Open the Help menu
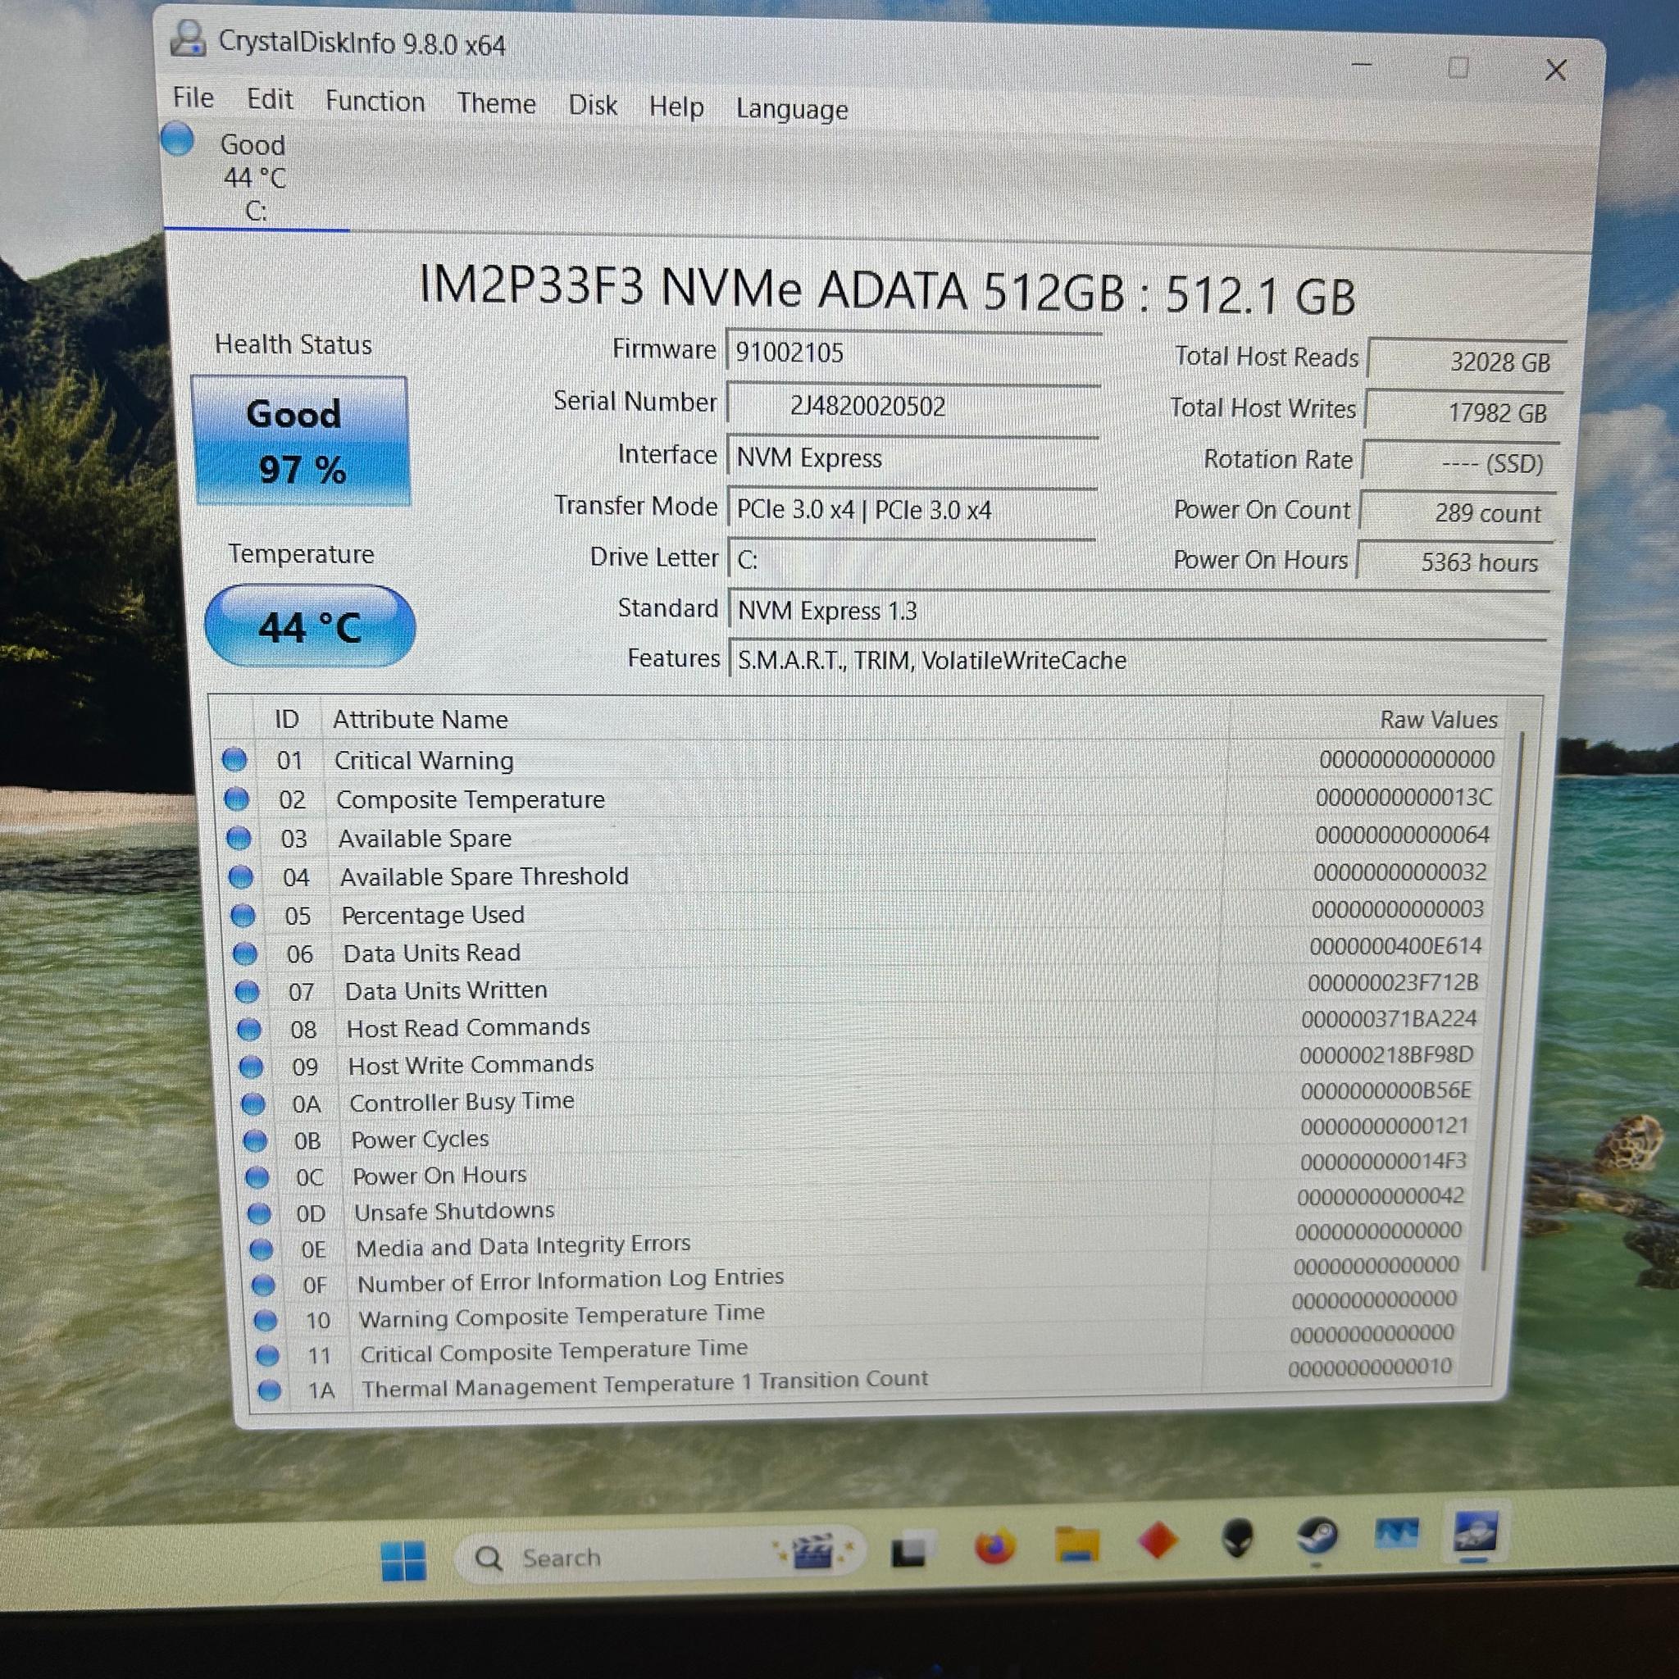 click(x=676, y=107)
